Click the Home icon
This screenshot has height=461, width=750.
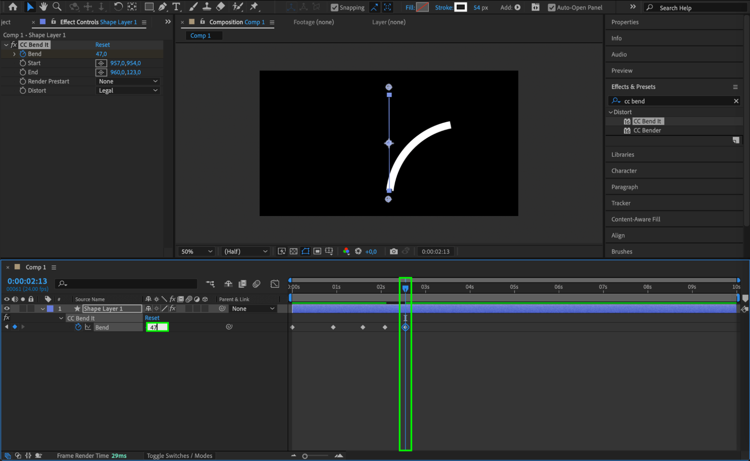click(13, 6)
